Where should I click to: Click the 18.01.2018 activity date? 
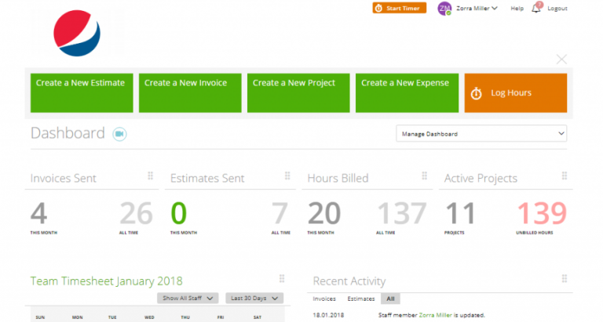[328, 315]
